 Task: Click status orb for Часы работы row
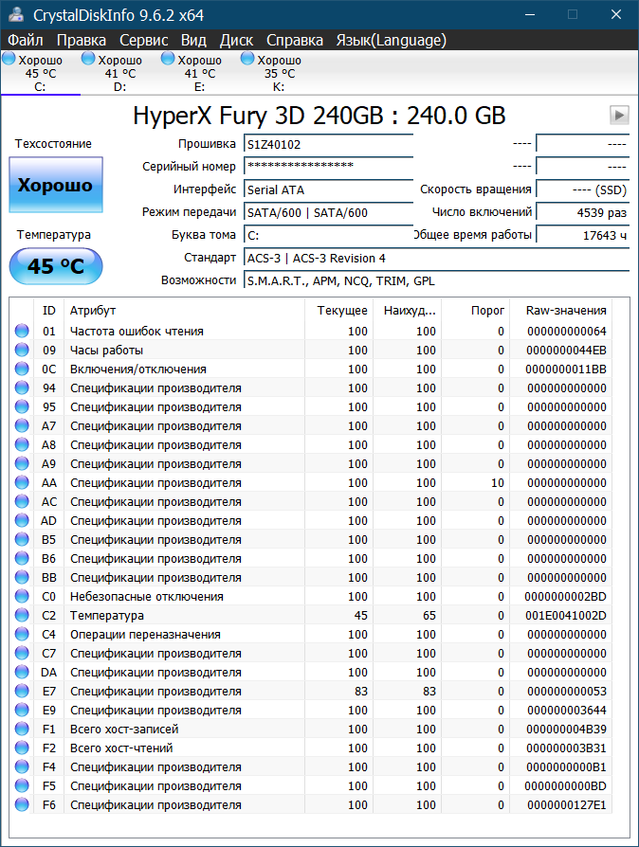point(22,350)
